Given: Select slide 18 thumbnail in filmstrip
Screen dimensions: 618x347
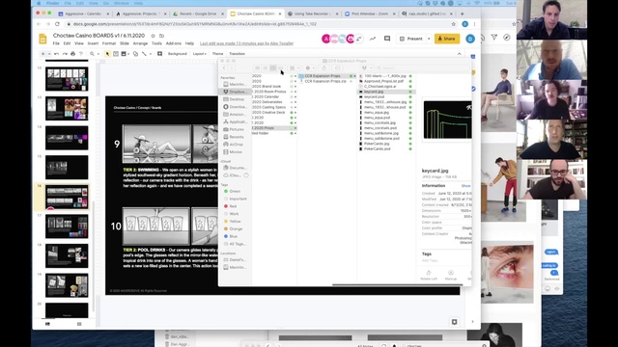Looking at the screenshot, I should click(67, 255).
